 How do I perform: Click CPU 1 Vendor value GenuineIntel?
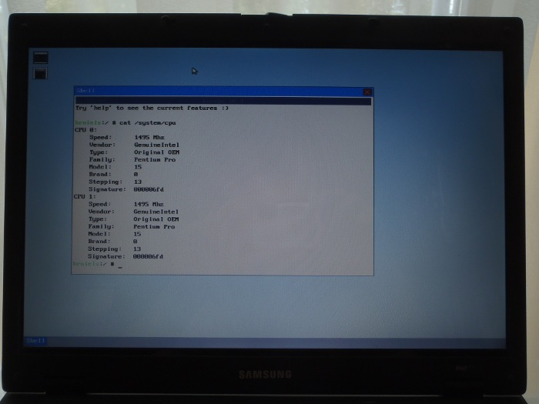pyautogui.click(x=156, y=212)
